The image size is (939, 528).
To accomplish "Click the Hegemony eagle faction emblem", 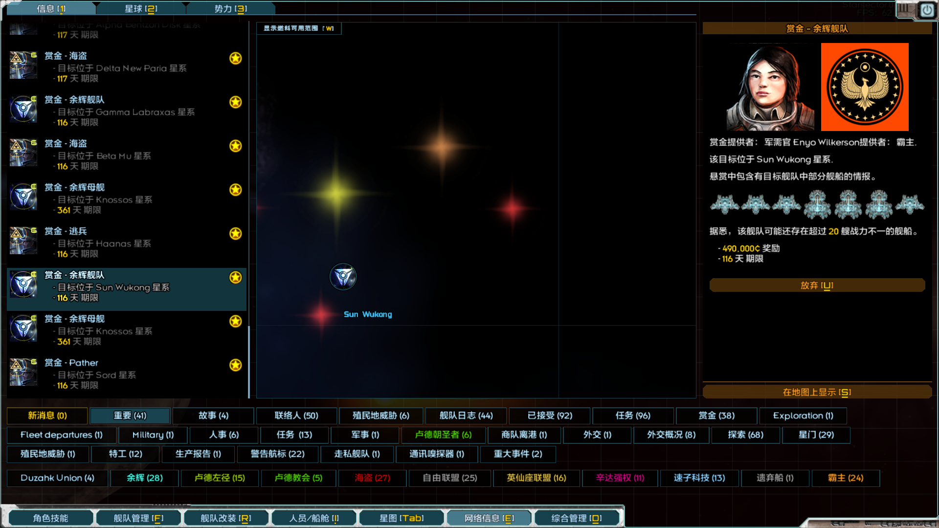I will 864,87.
